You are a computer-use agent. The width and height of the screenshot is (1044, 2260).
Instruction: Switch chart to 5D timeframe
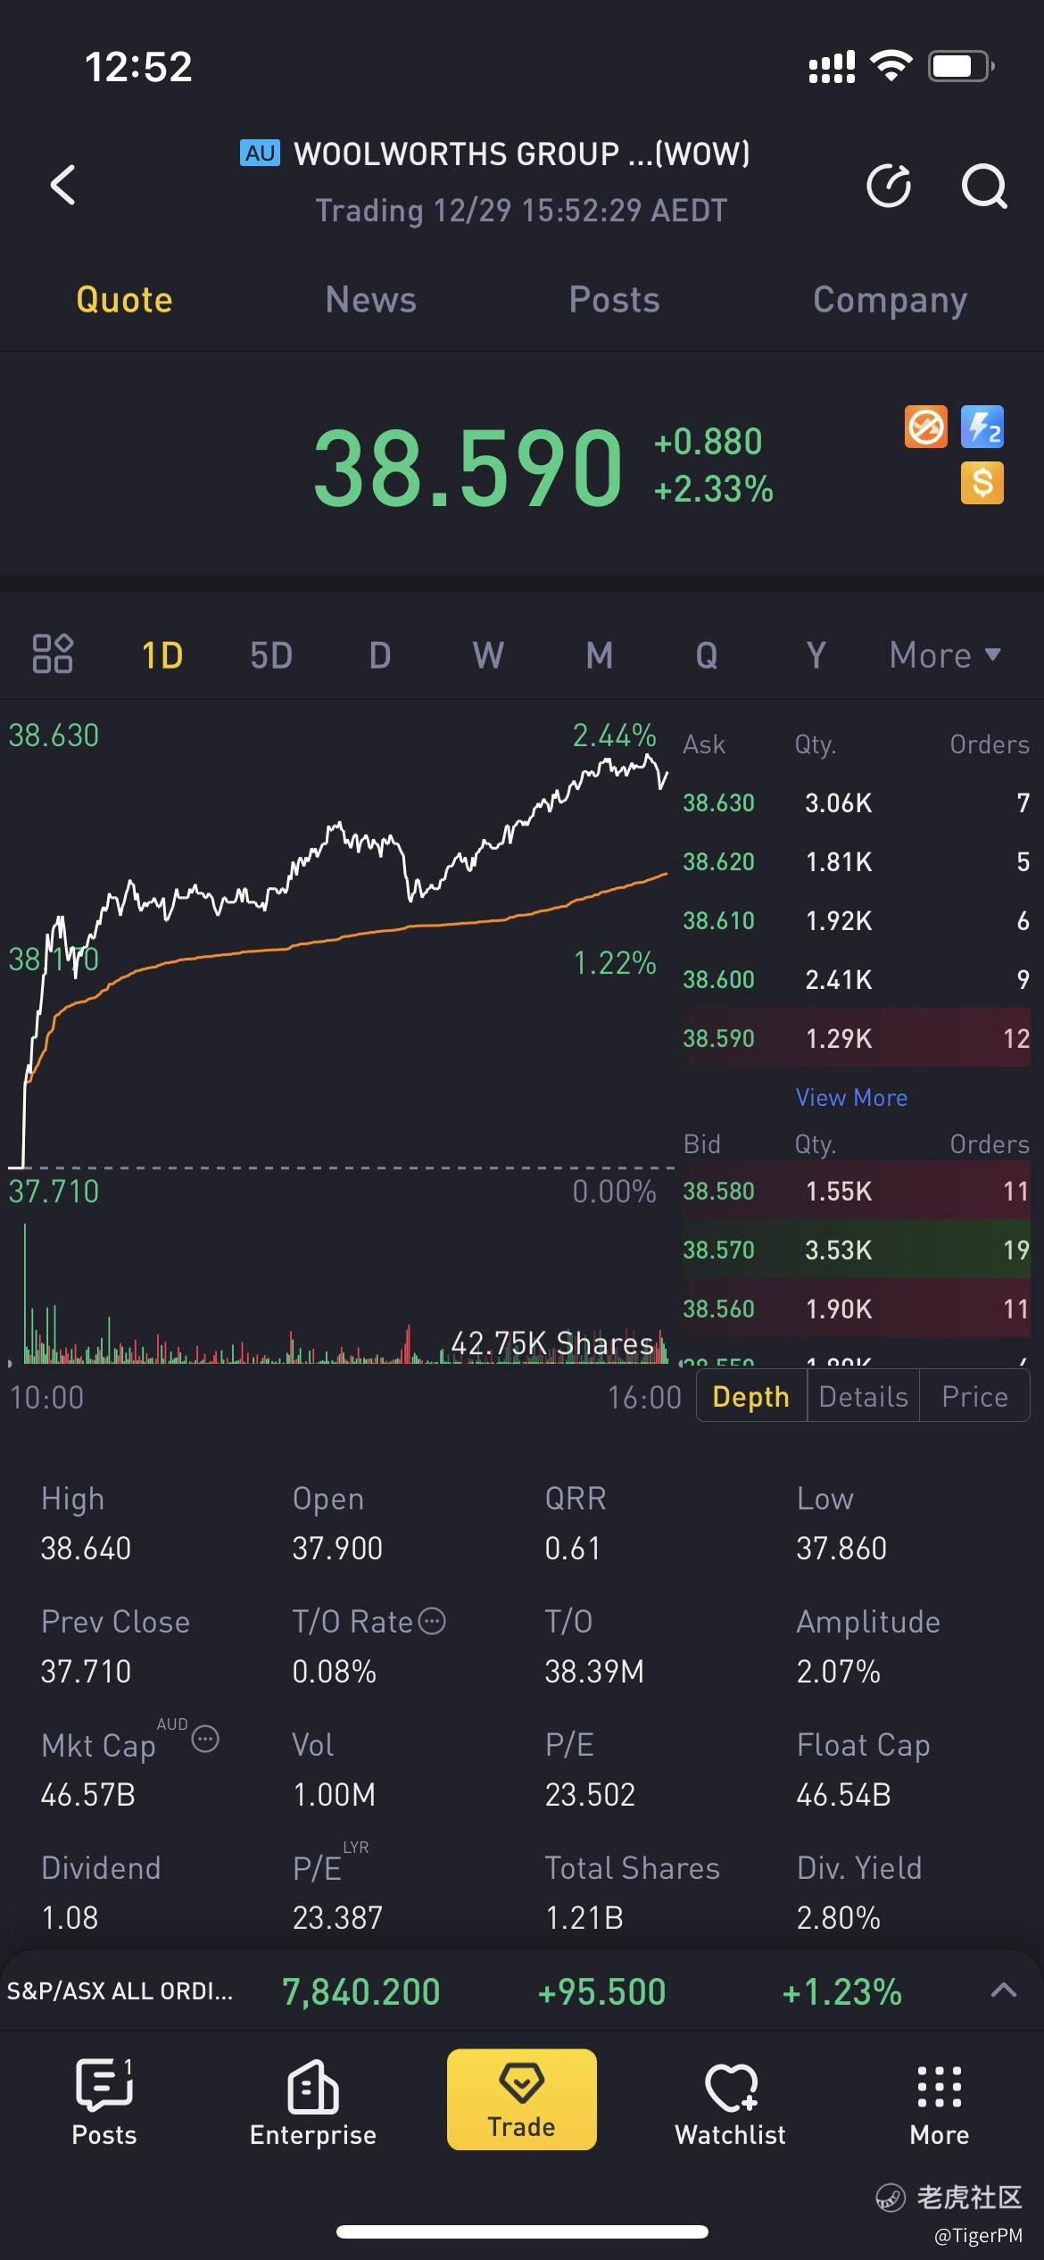270,656
